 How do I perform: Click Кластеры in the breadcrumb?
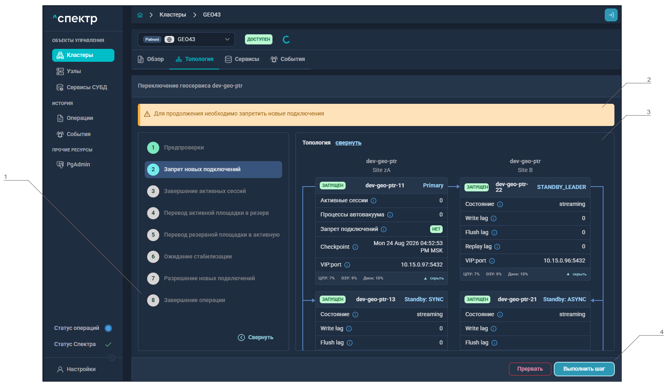point(173,15)
